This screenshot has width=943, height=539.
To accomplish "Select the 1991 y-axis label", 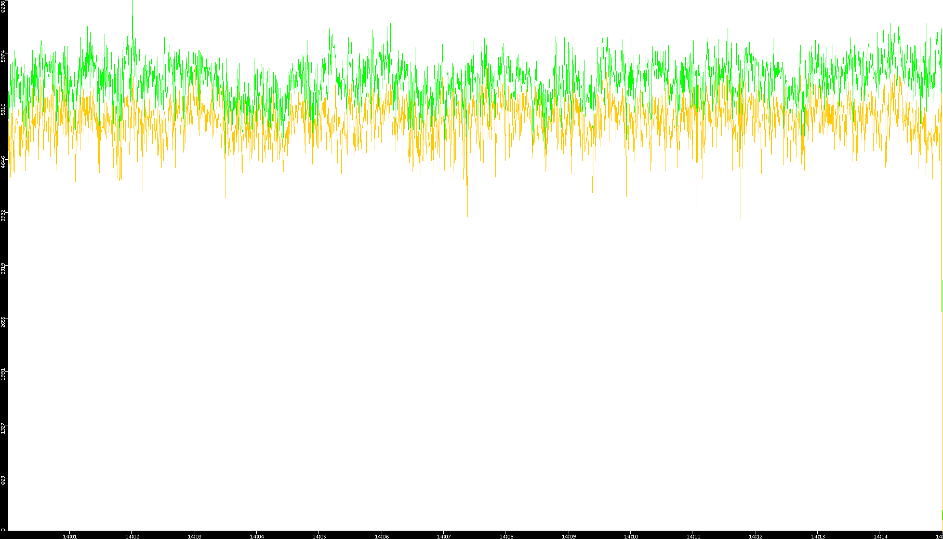I will click(x=3, y=375).
